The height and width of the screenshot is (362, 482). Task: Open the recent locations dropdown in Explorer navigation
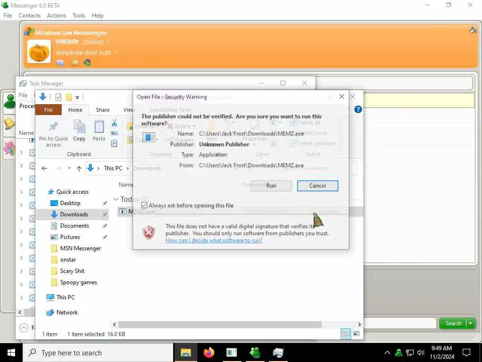tap(69, 168)
